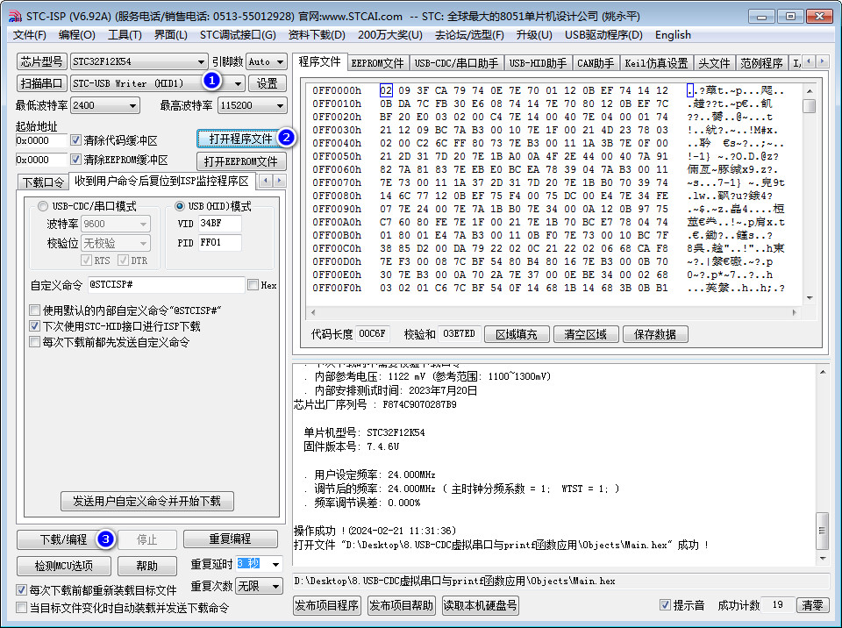The width and height of the screenshot is (842, 628).
Task: Switch to EEPROM文件 tab
Action: pyautogui.click(x=377, y=63)
